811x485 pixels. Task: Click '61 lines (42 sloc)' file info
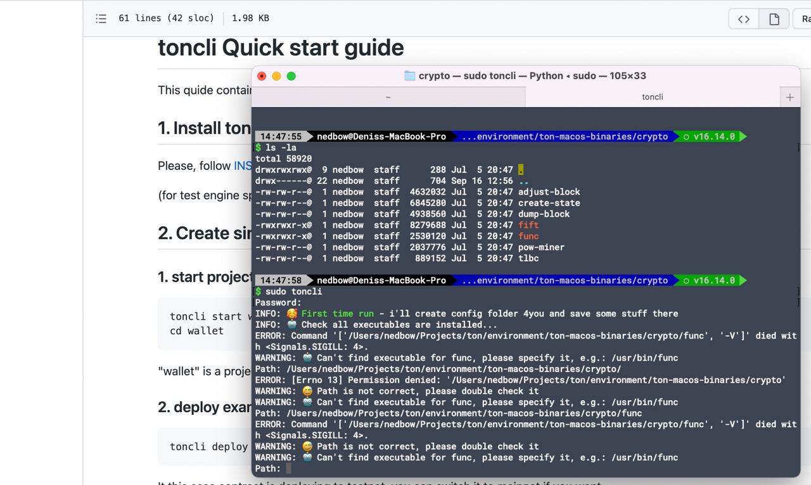click(167, 18)
